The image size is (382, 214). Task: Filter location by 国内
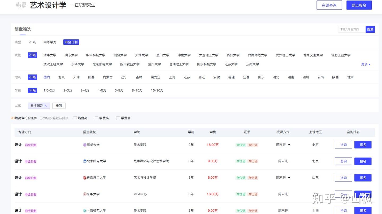click(47, 77)
